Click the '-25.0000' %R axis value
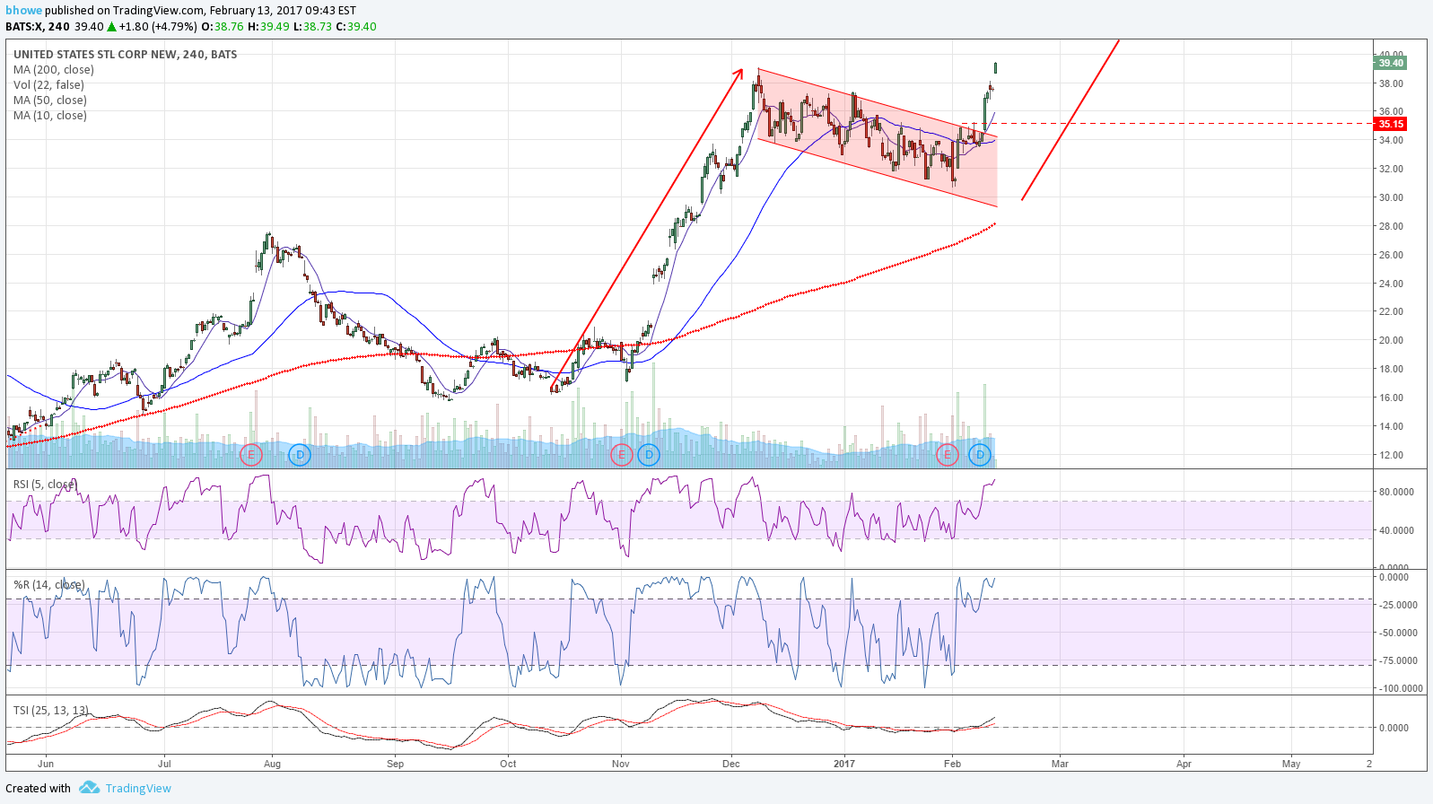The height and width of the screenshot is (804, 1433). pos(1399,605)
